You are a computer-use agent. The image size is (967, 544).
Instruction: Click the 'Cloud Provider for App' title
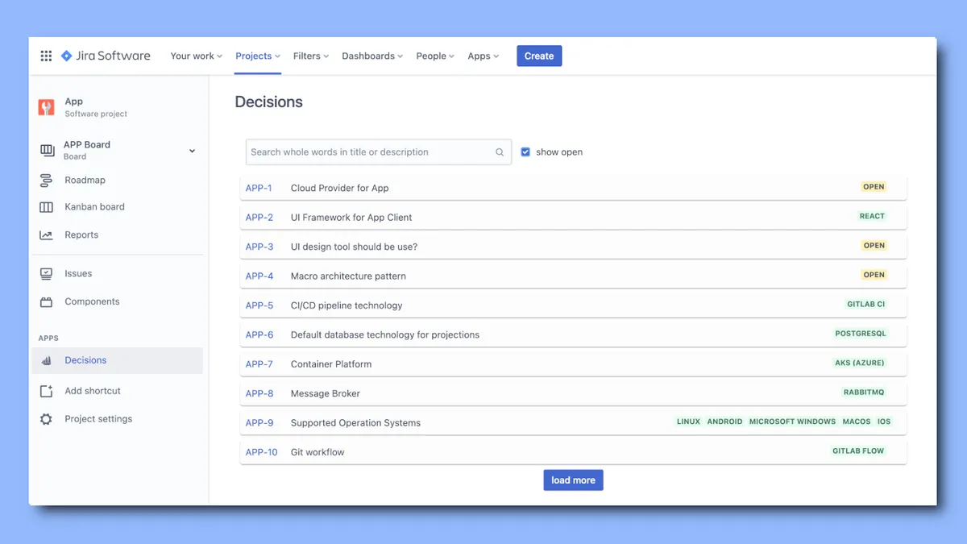[x=340, y=189]
